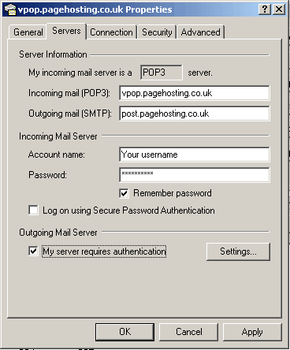Click the Apply button
This screenshot has width=290, height=350.
252,332
